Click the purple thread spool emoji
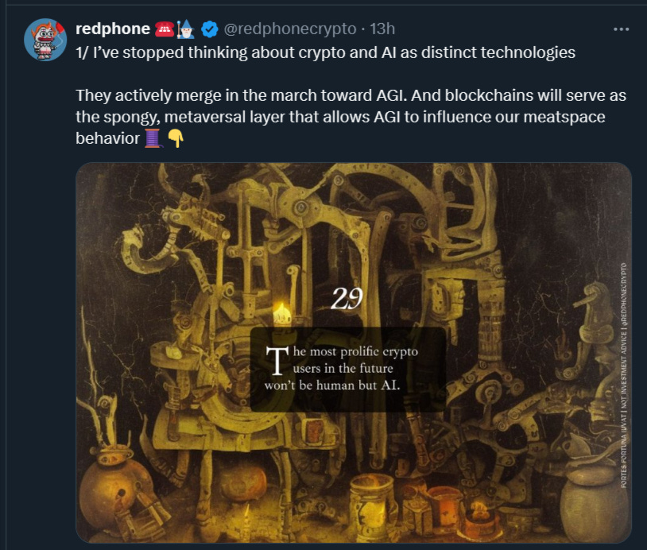Screen dimensions: 647x550 click(153, 137)
